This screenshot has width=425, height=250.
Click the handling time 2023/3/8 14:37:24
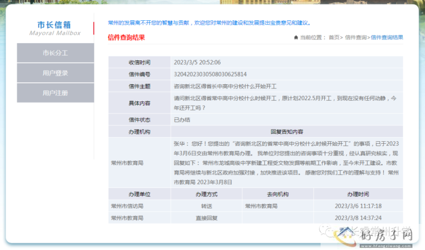tap(358, 218)
